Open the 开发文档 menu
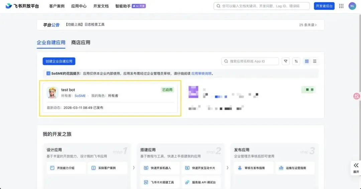 [x=101, y=6]
